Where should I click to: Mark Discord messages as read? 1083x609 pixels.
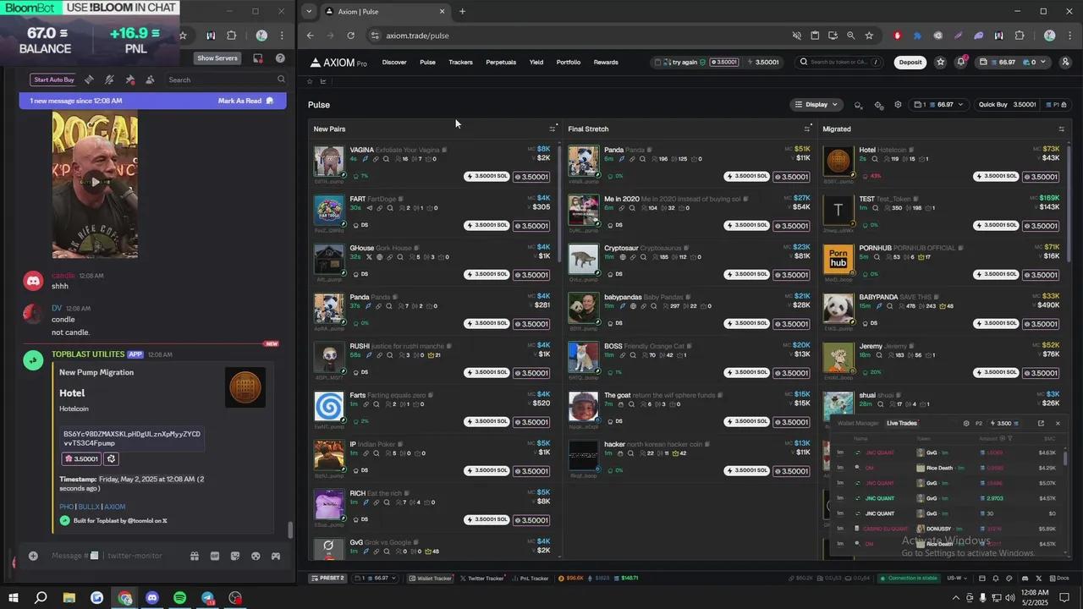pyautogui.click(x=245, y=101)
